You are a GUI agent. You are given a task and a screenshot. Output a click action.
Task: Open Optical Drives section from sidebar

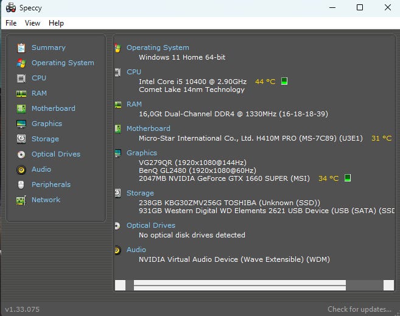[56, 154]
